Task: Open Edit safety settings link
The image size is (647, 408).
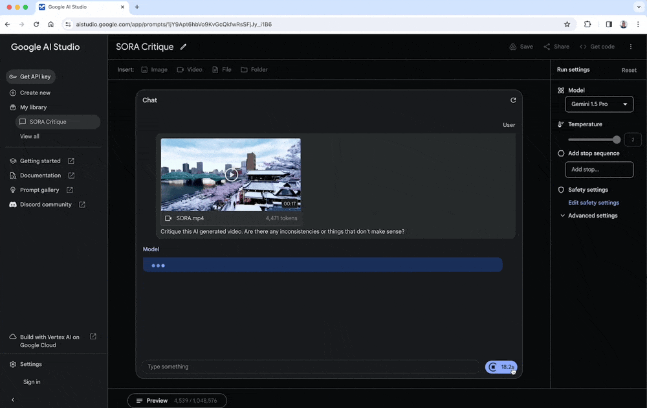Action: [x=593, y=203]
